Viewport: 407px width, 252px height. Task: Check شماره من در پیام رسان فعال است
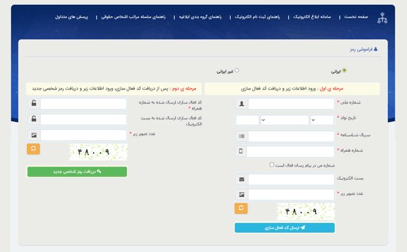(x=272, y=165)
